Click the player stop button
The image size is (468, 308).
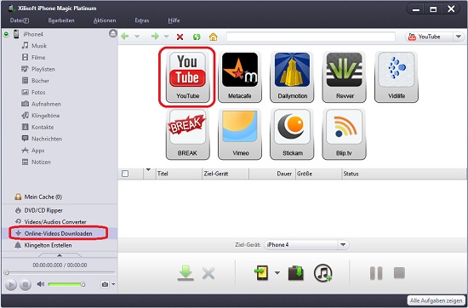click(26, 284)
